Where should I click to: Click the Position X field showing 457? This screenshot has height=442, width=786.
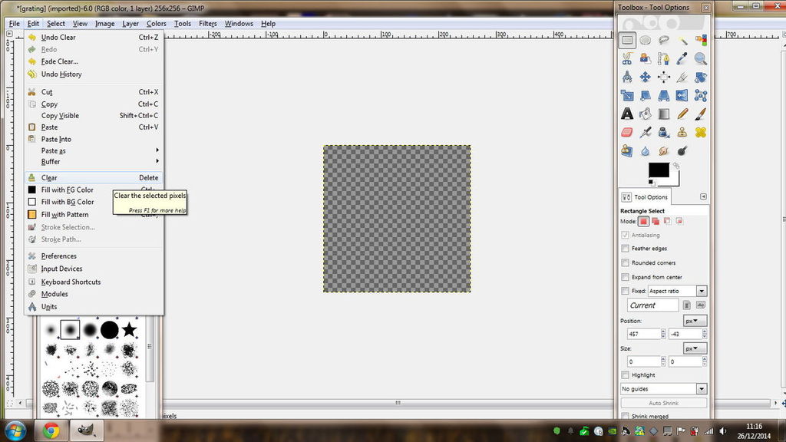644,334
